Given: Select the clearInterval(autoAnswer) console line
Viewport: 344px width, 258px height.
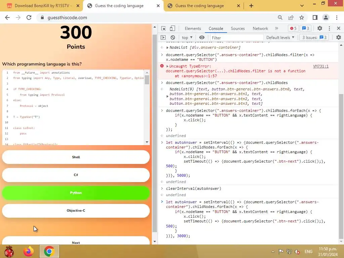Looking at the screenshot, I should tap(193, 188).
